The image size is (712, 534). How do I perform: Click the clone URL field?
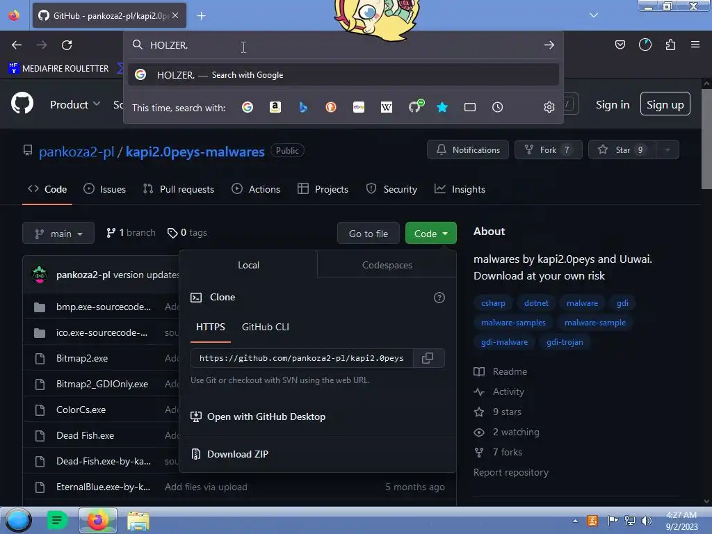click(302, 358)
